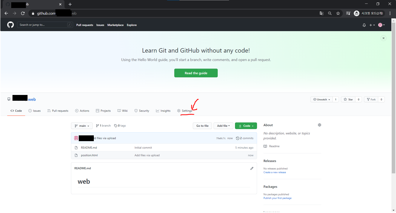Edit About details with gear icon
396x213 pixels.
coord(319,125)
